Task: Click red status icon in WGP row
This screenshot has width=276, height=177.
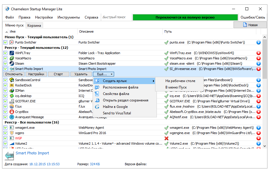Action: coord(258,138)
